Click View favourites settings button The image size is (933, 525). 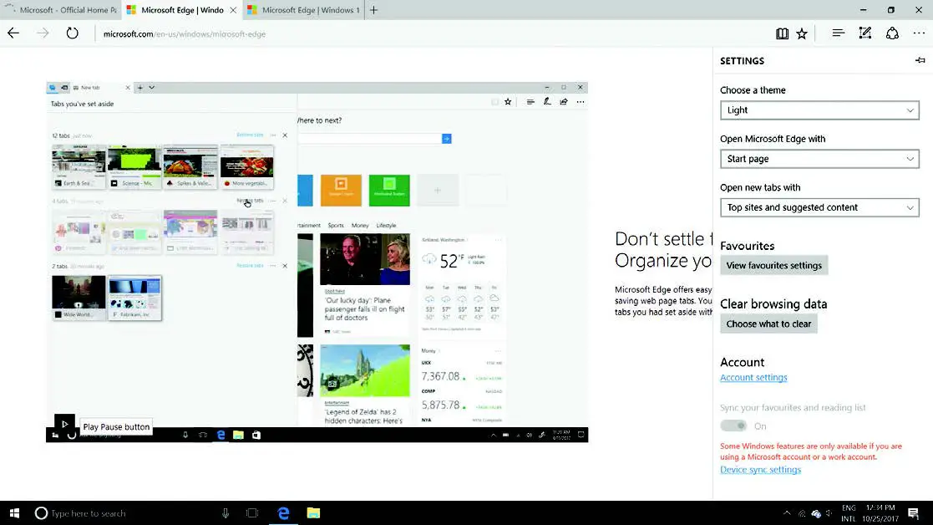pos(773,266)
